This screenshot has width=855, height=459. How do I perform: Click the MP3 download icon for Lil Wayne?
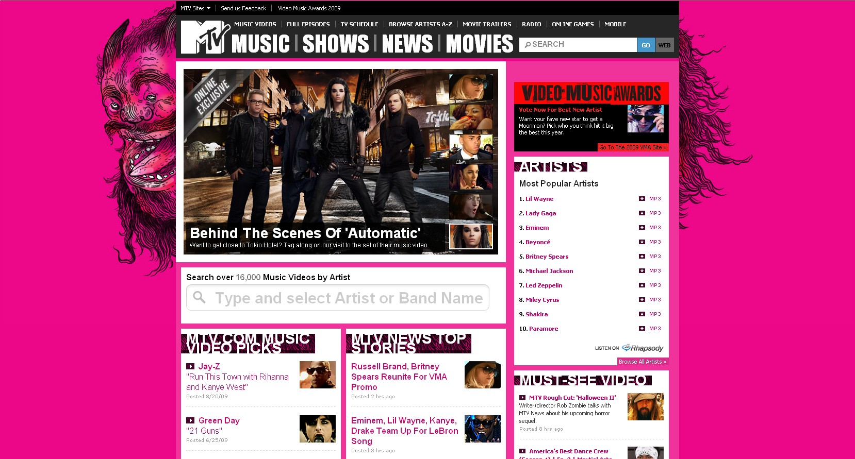(x=642, y=199)
